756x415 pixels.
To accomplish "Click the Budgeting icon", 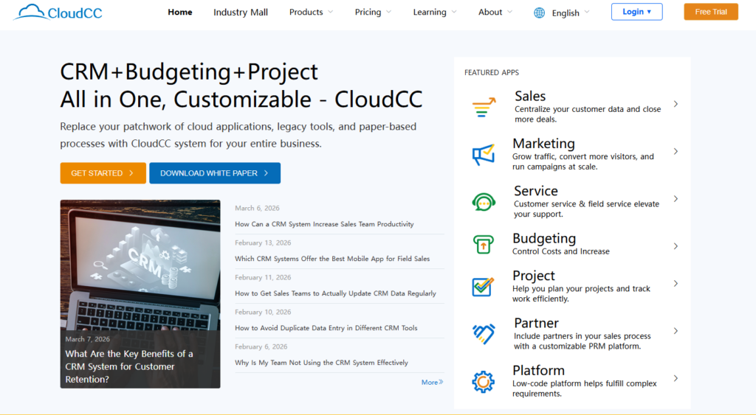I will [x=484, y=245].
